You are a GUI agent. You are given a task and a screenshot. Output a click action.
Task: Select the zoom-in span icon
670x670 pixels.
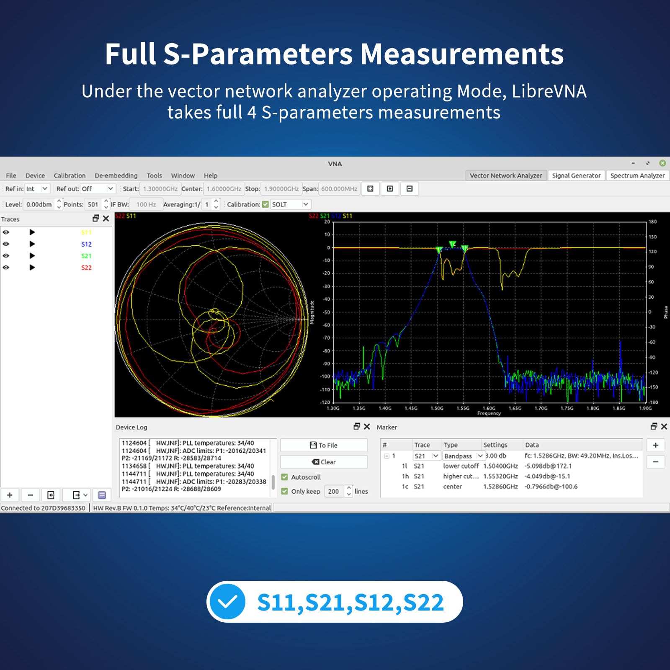389,189
